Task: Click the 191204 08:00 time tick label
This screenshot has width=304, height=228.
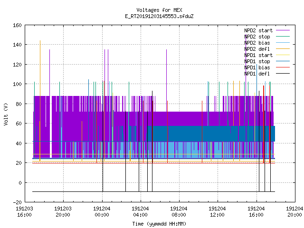Action: coord(179,212)
